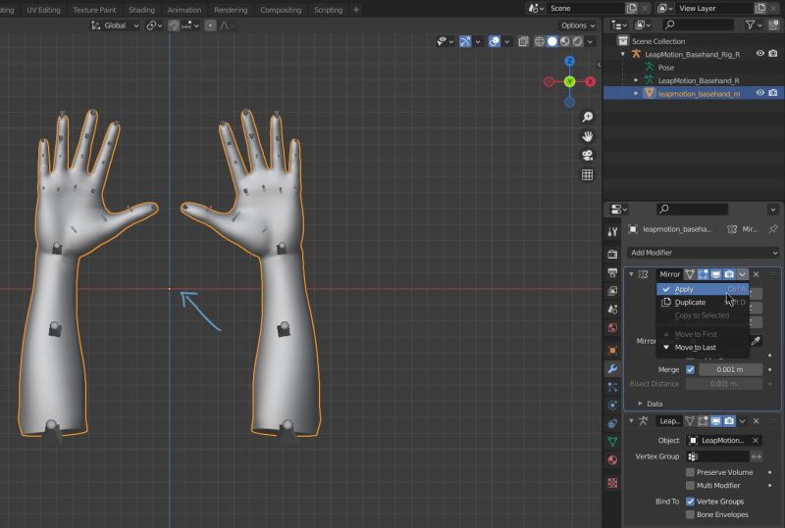Toggle Vertex Groups bind checkbox
Viewport: 785px width, 528px height.
click(691, 502)
